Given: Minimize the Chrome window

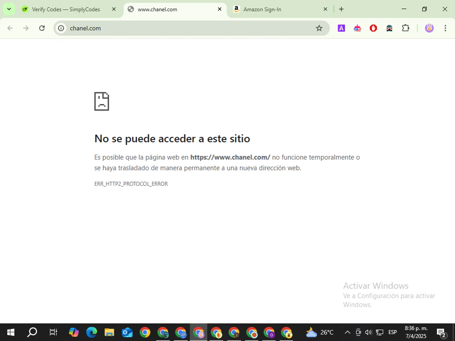Looking at the screenshot, I should pyautogui.click(x=404, y=9).
